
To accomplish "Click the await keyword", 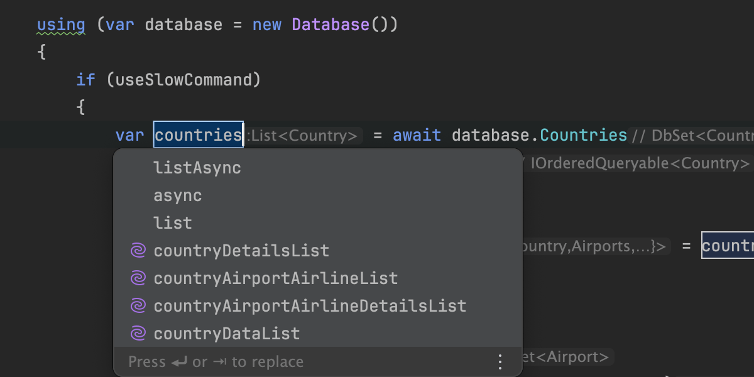I will click(x=417, y=134).
